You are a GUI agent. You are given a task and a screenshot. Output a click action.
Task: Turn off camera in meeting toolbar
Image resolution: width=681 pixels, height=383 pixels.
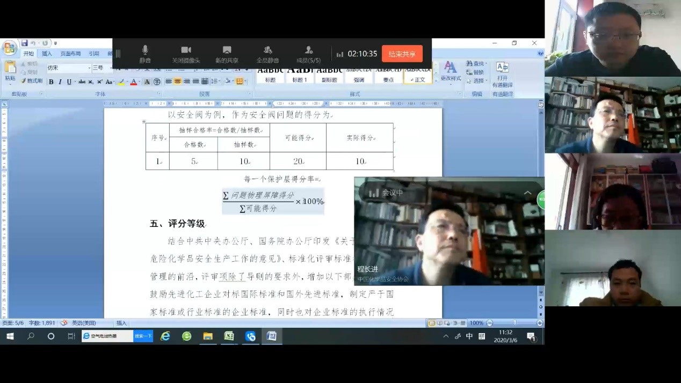(186, 54)
